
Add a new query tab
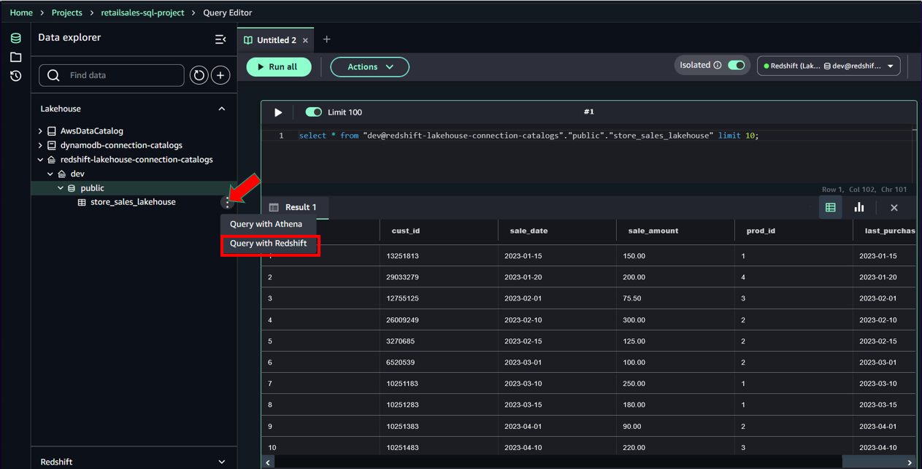point(326,39)
